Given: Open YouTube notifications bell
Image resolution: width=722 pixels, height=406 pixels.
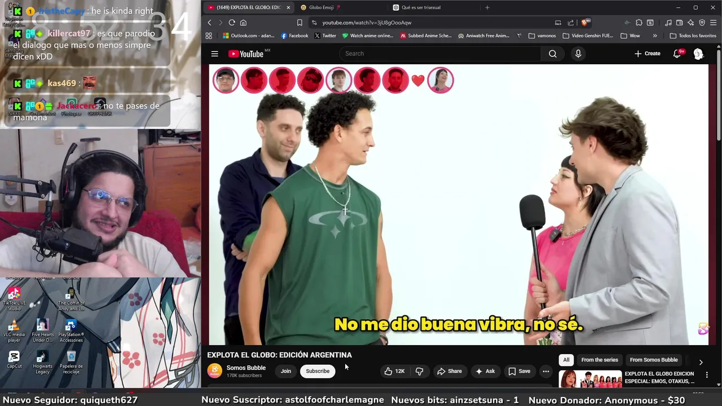Looking at the screenshot, I should 677,54.
